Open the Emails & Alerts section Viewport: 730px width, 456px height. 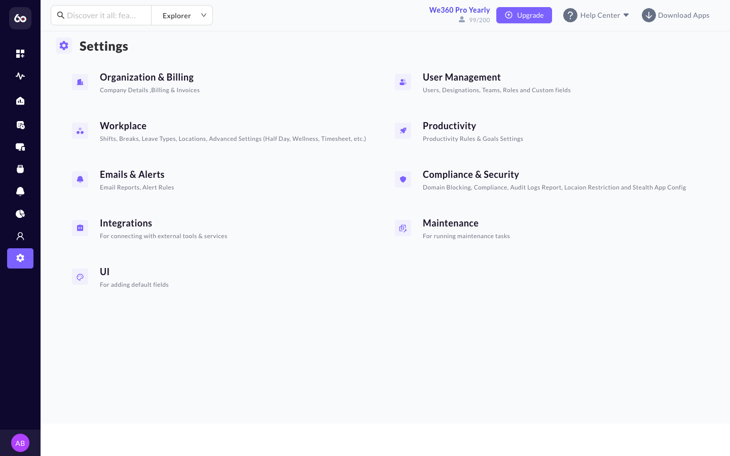coord(132,174)
